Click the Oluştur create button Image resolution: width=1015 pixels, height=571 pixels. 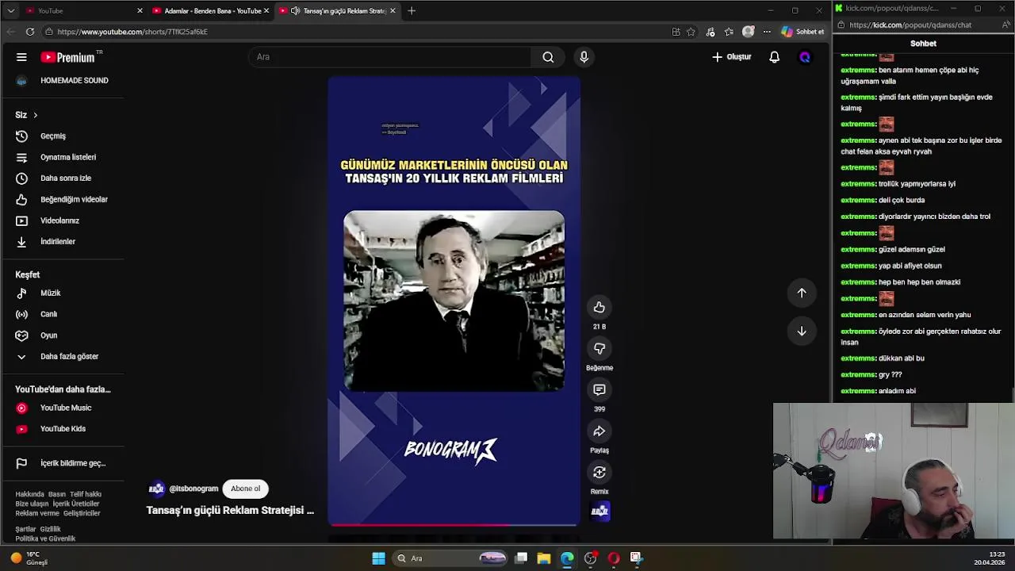tap(731, 57)
